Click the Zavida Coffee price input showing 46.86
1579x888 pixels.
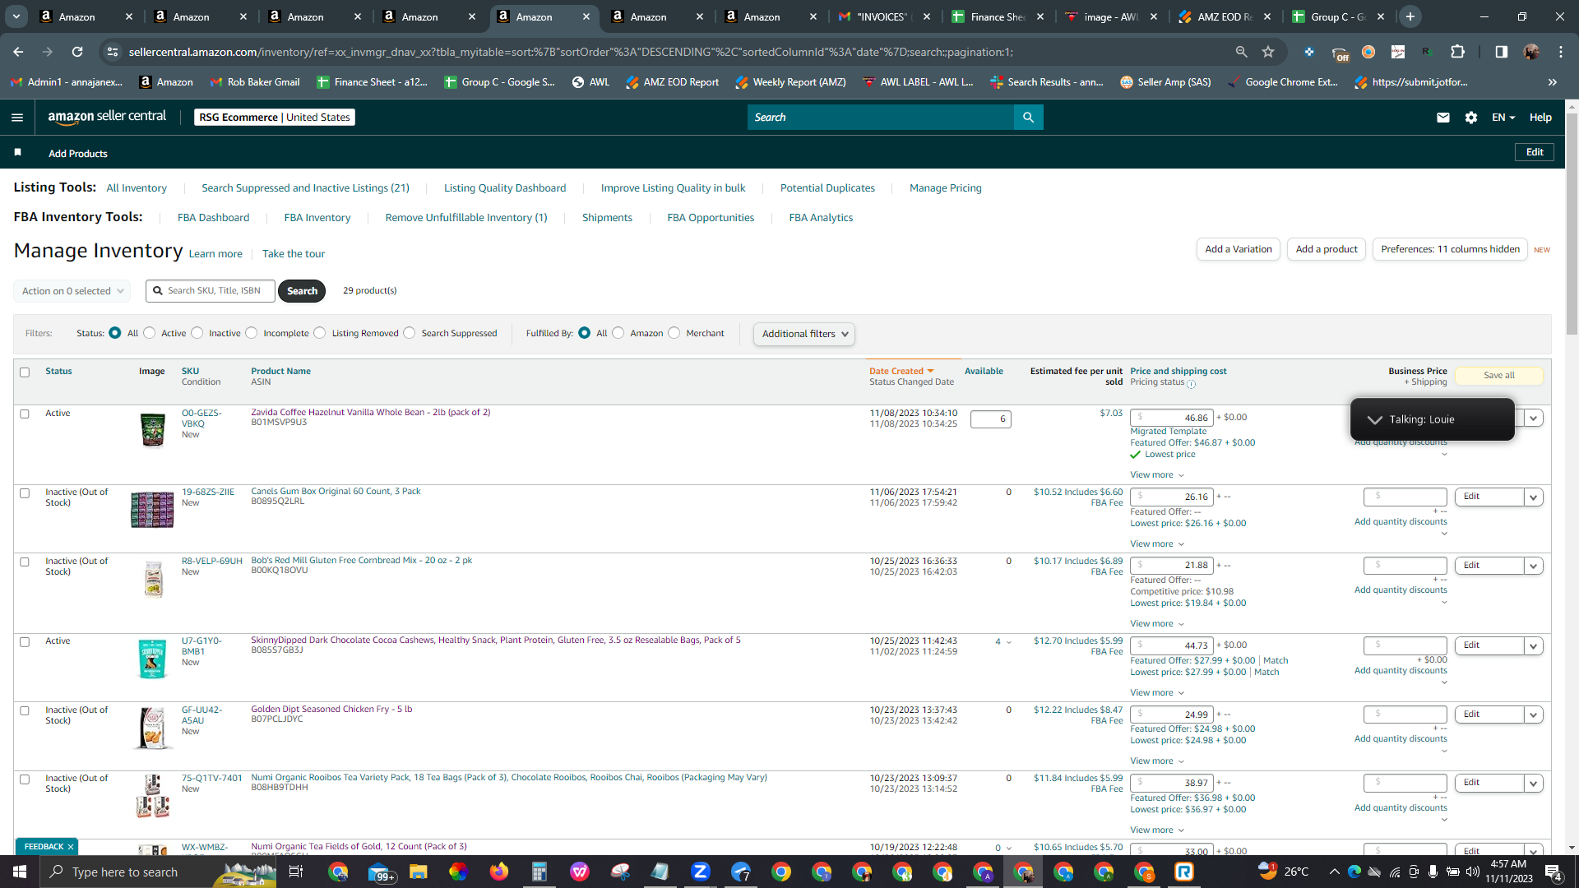(1172, 418)
